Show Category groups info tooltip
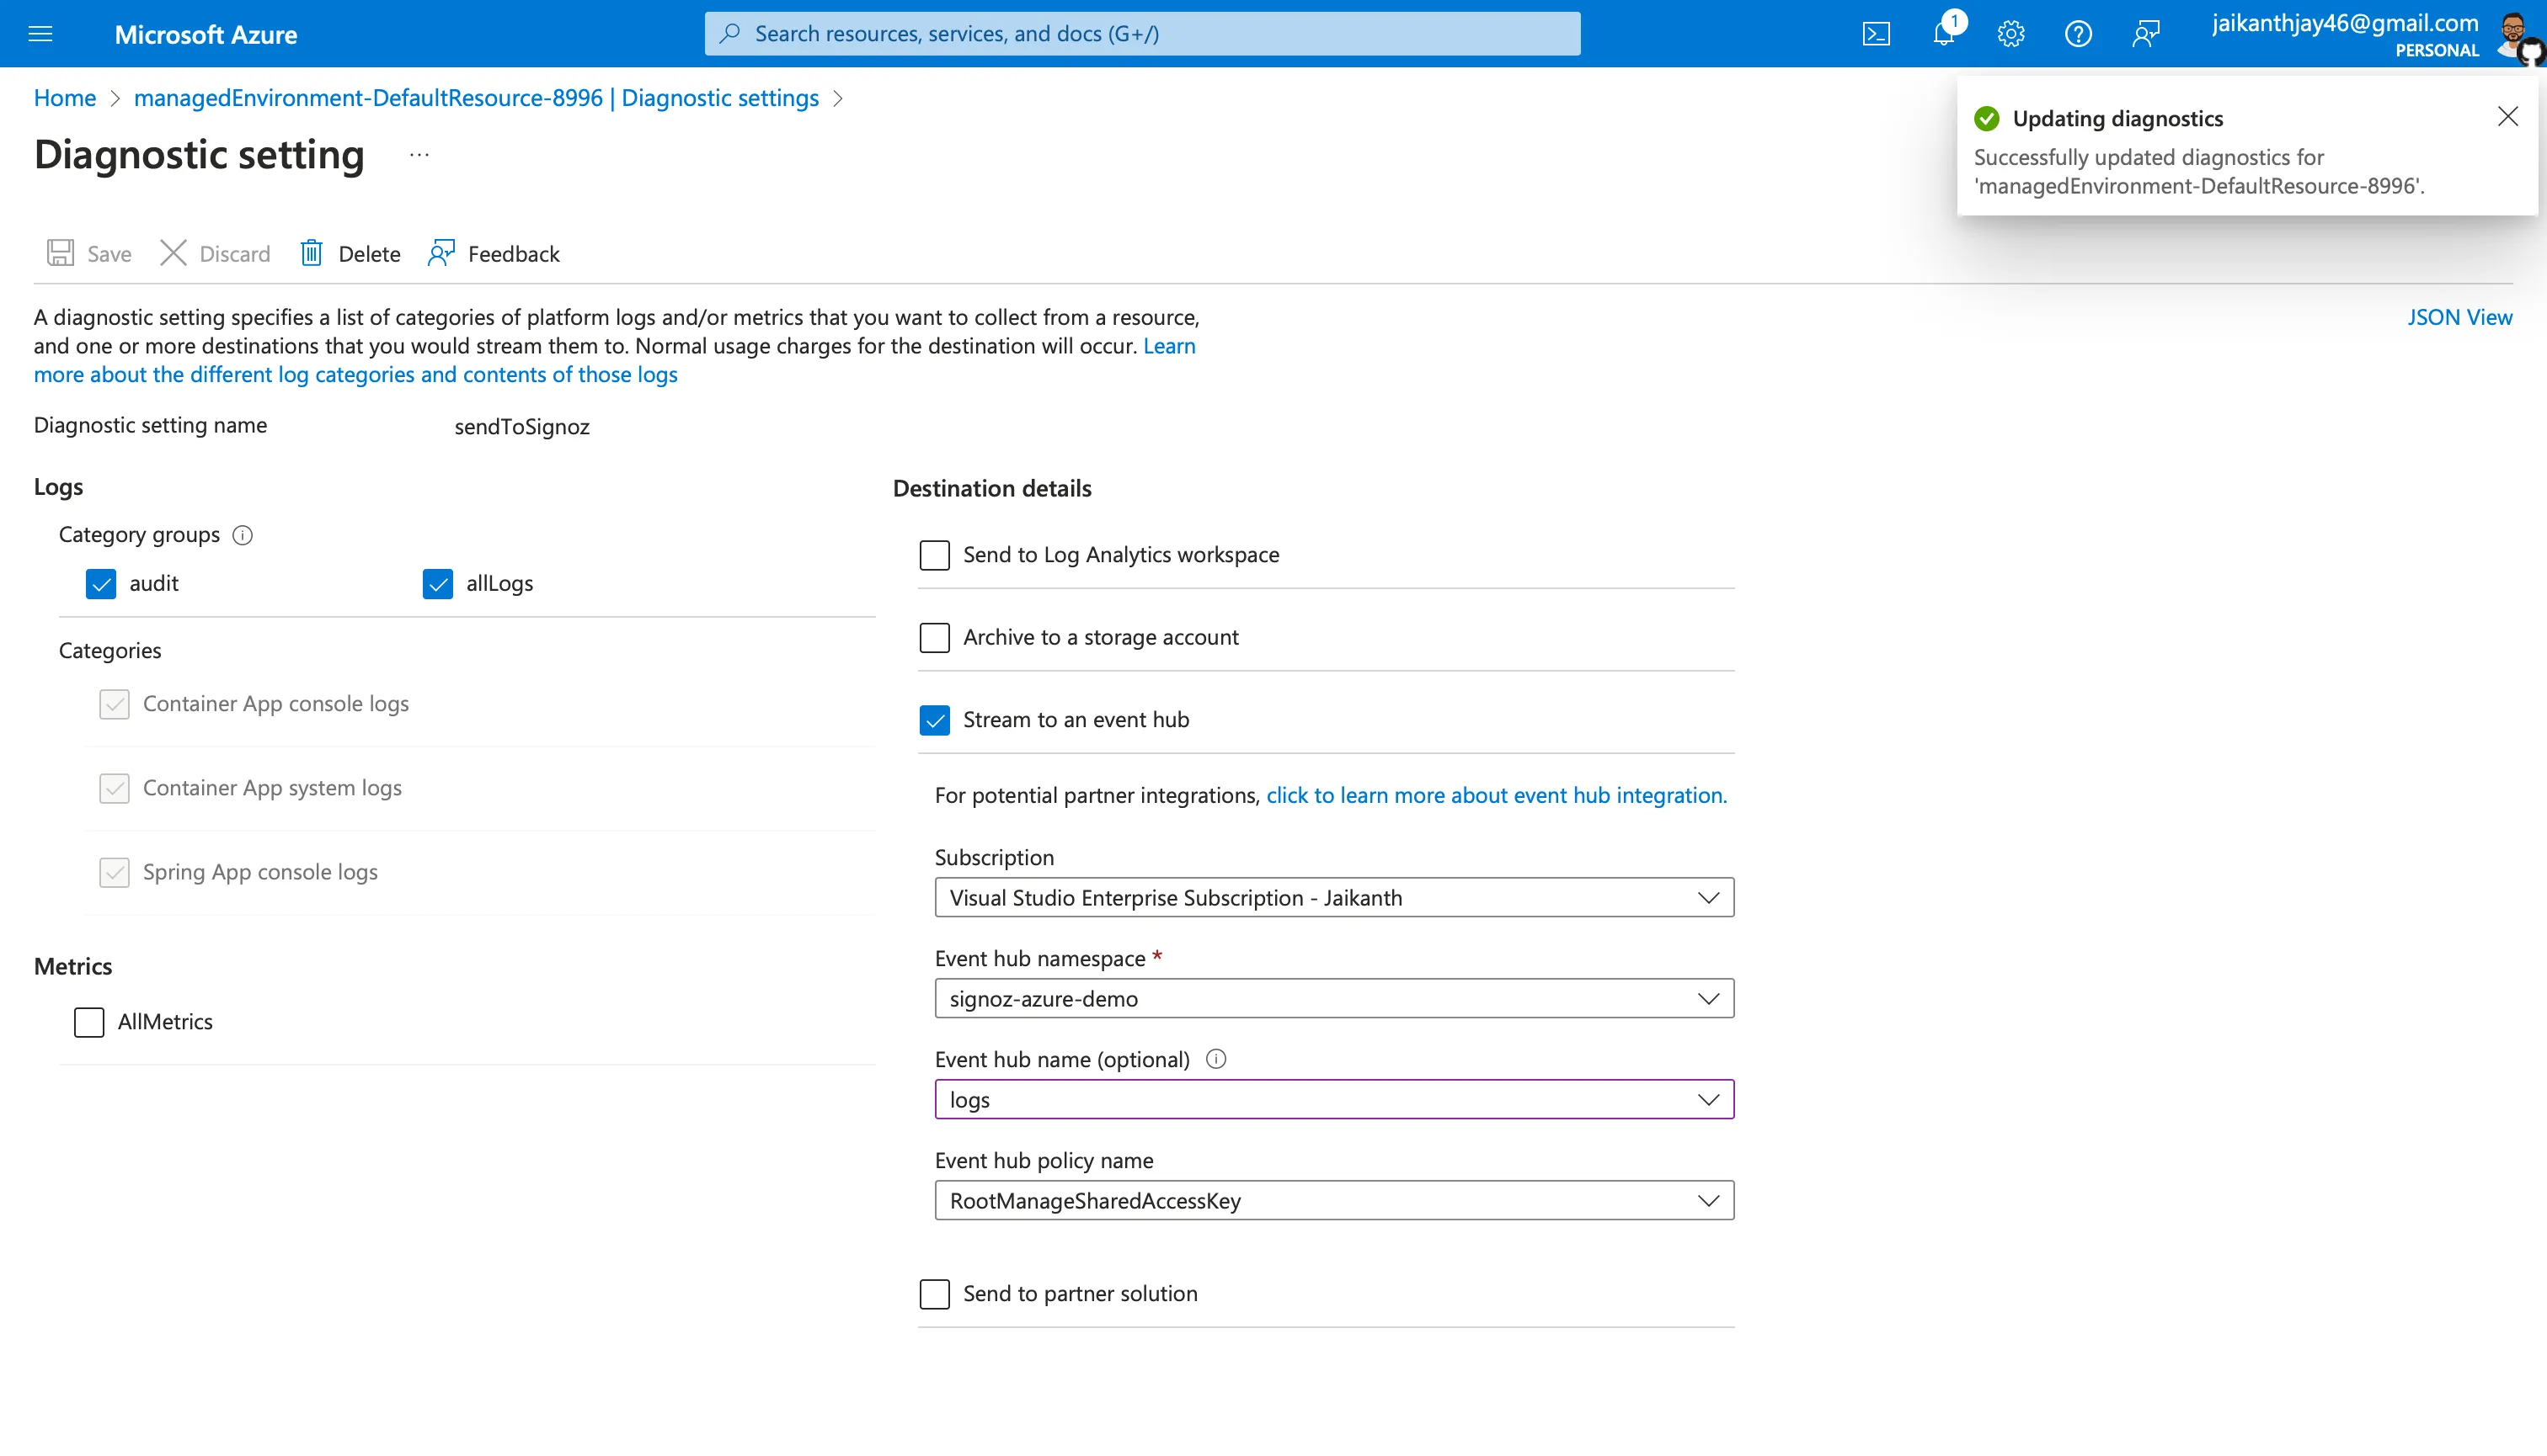 [x=243, y=535]
